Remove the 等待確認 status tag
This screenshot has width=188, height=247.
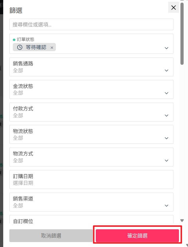pyautogui.click(x=52, y=47)
